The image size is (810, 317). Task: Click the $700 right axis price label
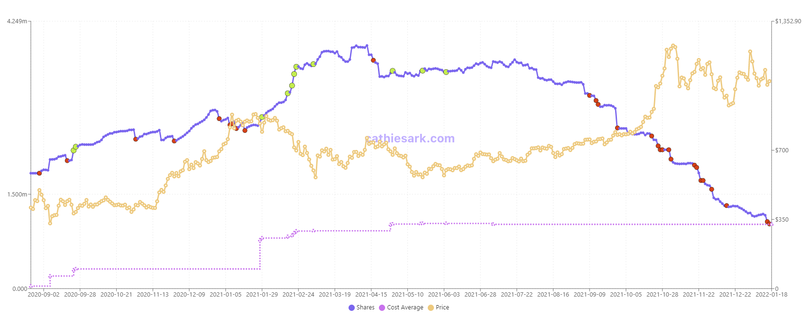coord(782,150)
